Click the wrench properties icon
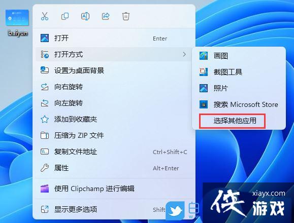This screenshot has height=223, width=294. point(45,168)
